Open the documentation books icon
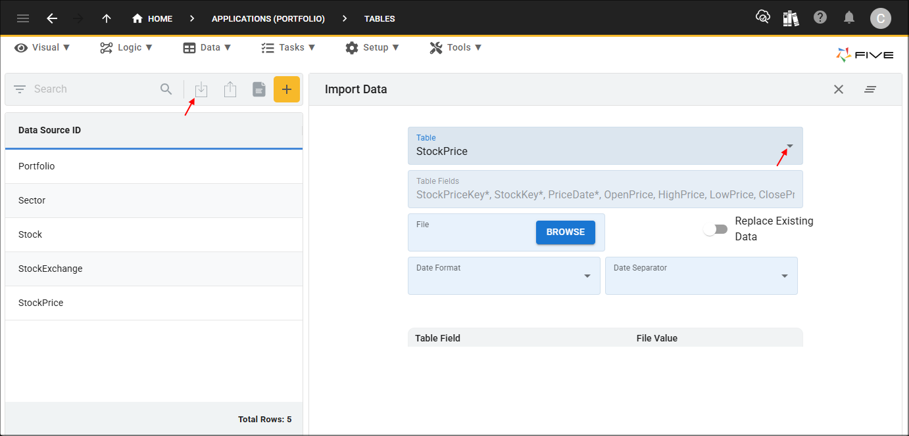Screen dimensions: 909x436 pyautogui.click(x=791, y=18)
